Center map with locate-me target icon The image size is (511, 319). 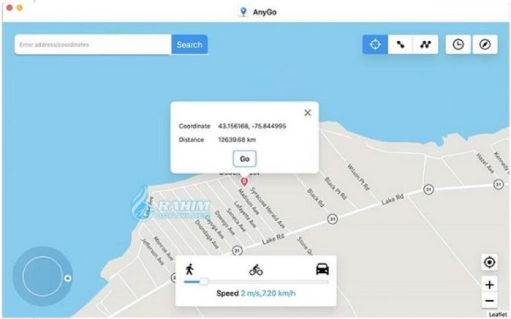(x=489, y=263)
